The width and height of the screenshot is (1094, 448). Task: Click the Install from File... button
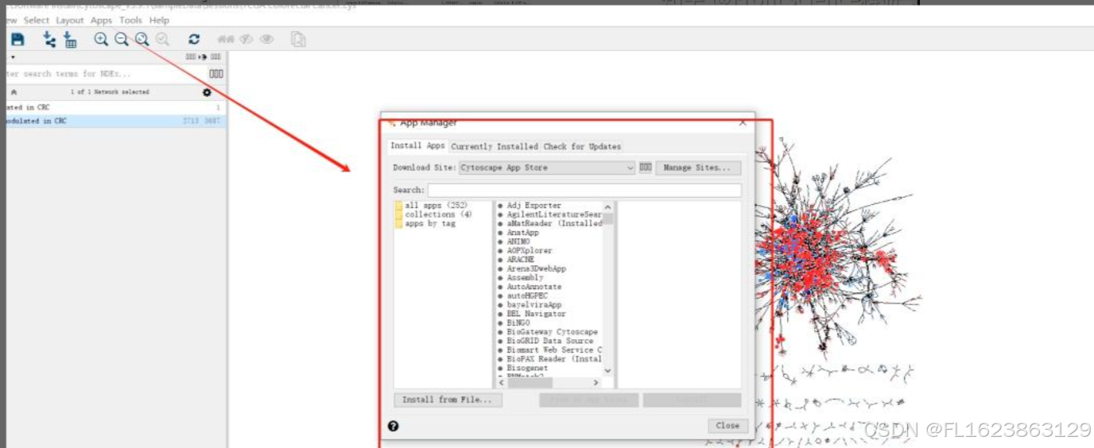(x=448, y=400)
